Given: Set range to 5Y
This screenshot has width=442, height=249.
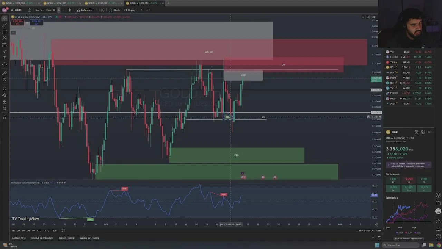Looking at the screenshot, I should point(49,230).
